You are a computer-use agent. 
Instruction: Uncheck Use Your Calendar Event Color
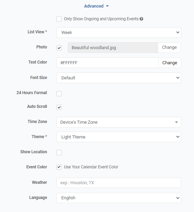(59, 167)
